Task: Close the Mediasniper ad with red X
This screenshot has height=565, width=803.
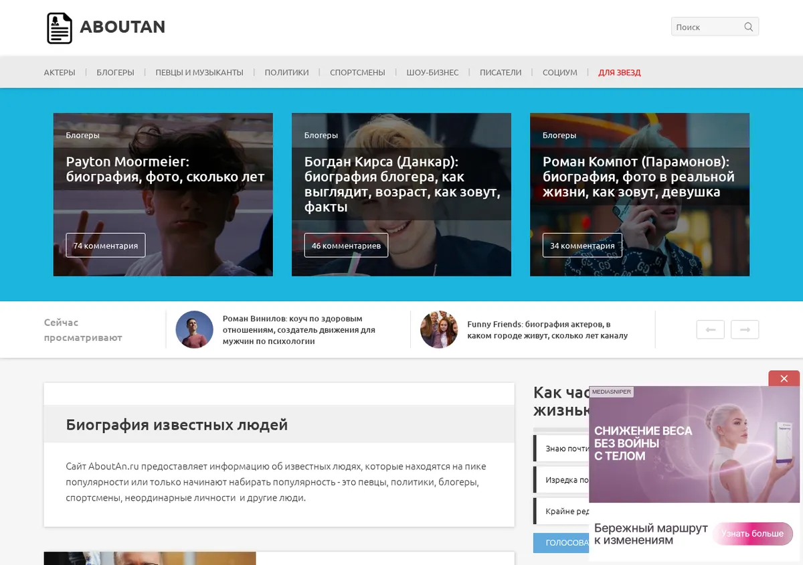Action: [x=784, y=378]
